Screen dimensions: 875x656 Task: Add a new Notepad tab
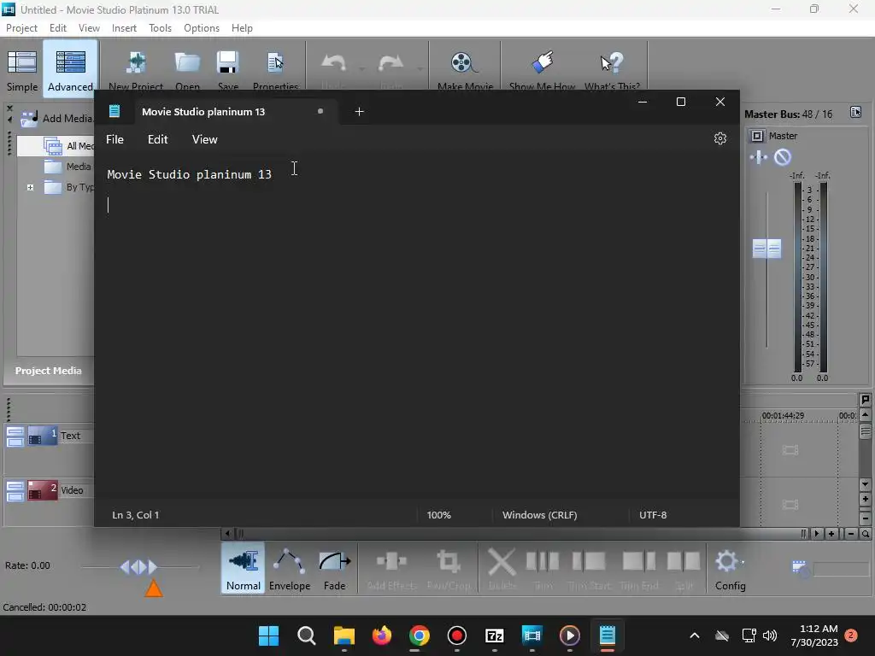[360, 112]
